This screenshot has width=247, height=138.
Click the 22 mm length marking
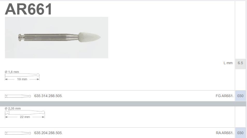(25, 117)
